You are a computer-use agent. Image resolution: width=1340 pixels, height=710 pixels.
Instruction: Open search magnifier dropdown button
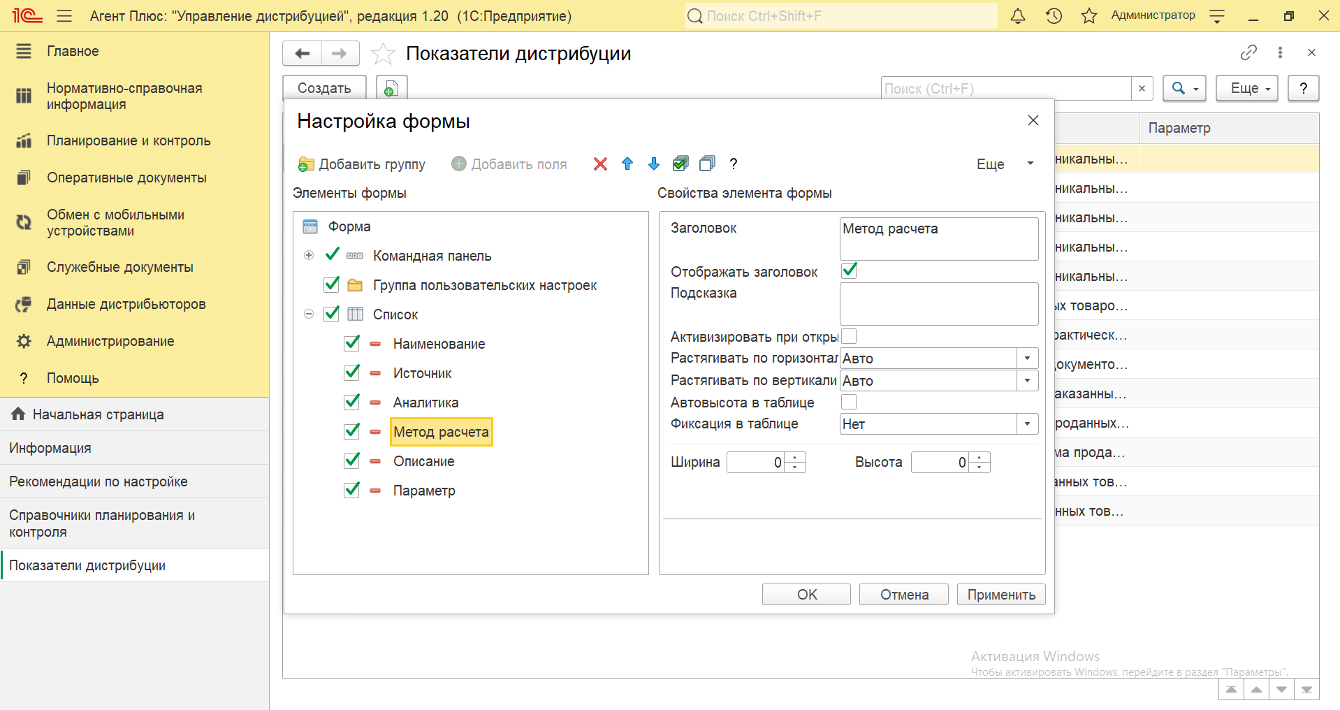(1185, 88)
